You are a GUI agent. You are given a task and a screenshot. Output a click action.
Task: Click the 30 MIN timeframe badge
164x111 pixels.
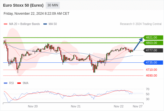tap(53, 5)
